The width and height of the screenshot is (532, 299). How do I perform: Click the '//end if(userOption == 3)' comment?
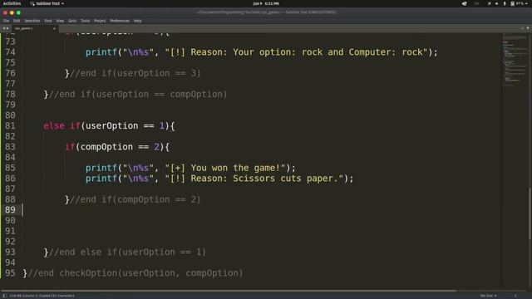(x=135, y=73)
